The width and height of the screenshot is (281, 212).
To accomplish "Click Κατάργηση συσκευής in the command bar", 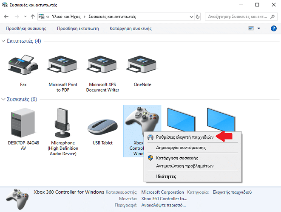I will pyautogui.click(x=131, y=28).
